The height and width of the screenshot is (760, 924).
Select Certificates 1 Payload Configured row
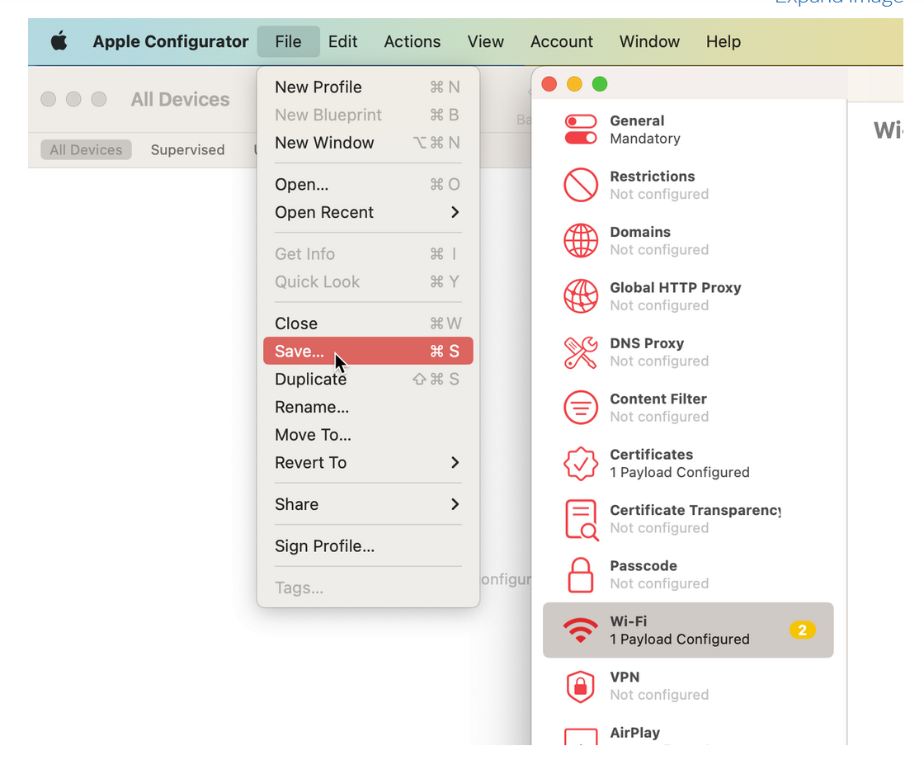pos(688,464)
